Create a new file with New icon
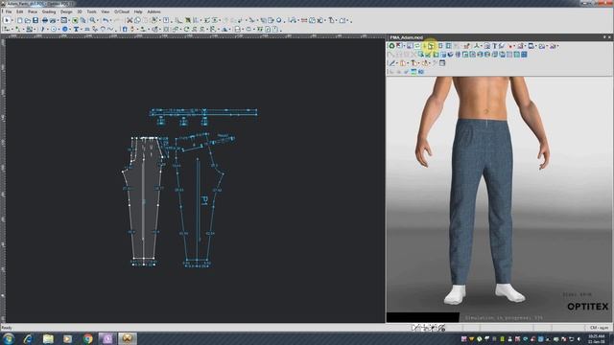 19,20
